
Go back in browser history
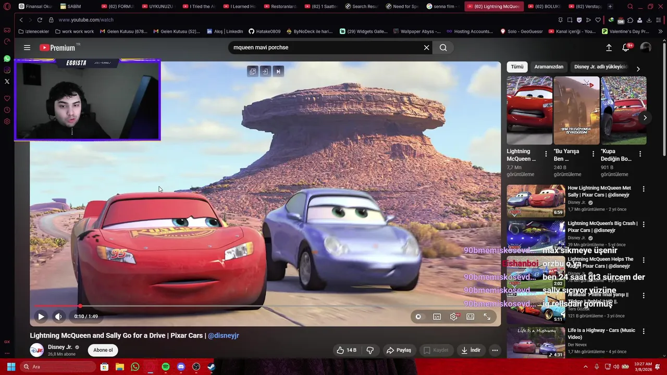(x=21, y=20)
